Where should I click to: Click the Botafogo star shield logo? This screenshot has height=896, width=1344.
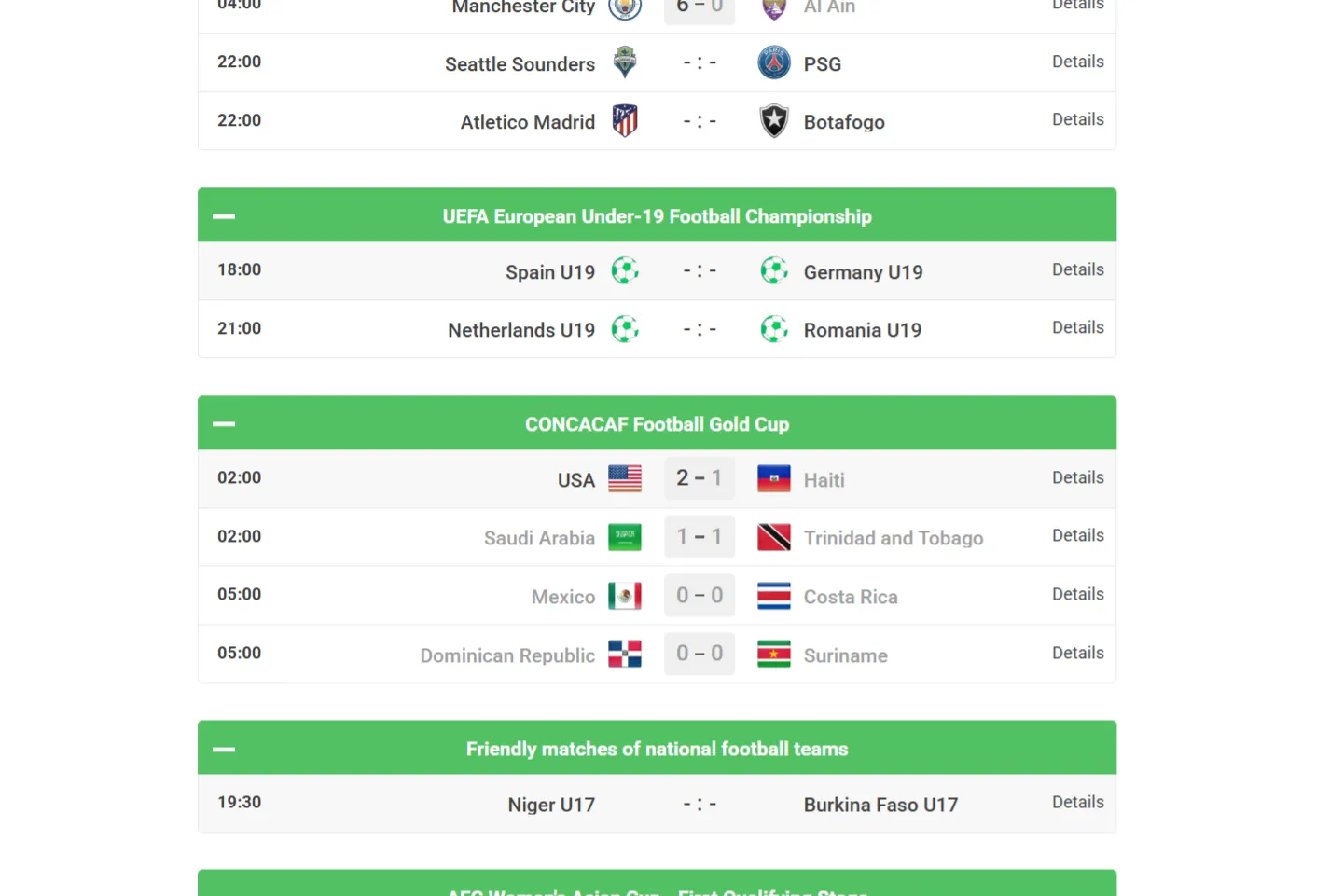pos(774,121)
